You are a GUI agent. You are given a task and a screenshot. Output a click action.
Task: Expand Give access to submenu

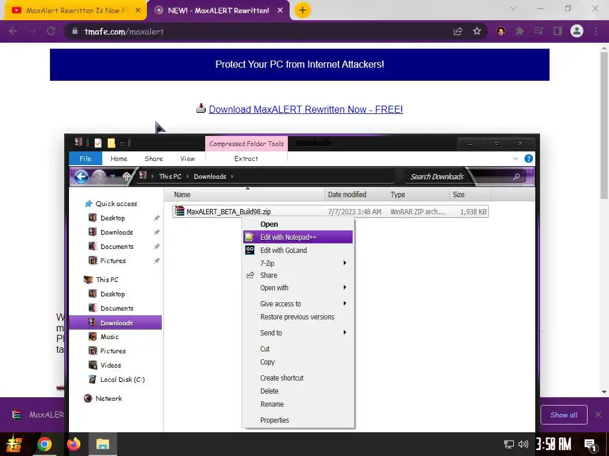pyautogui.click(x=298, y=303)
